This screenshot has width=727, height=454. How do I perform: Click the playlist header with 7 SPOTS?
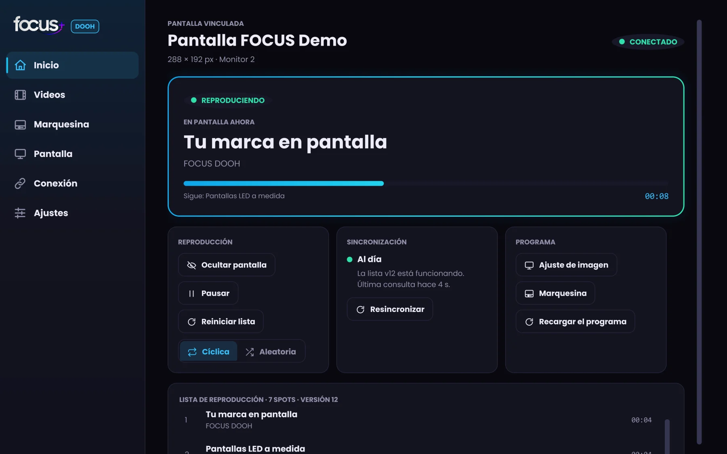tap(258, 400)
